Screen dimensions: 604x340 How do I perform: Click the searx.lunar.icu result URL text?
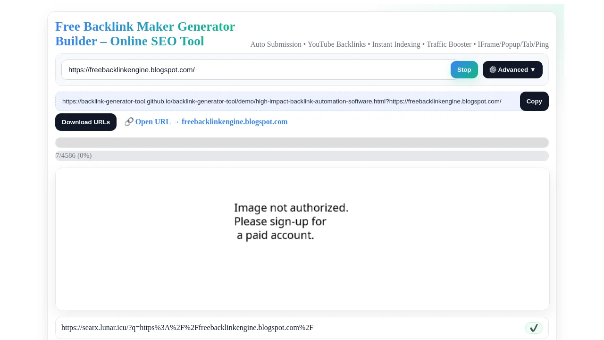[x=187, y=328]
